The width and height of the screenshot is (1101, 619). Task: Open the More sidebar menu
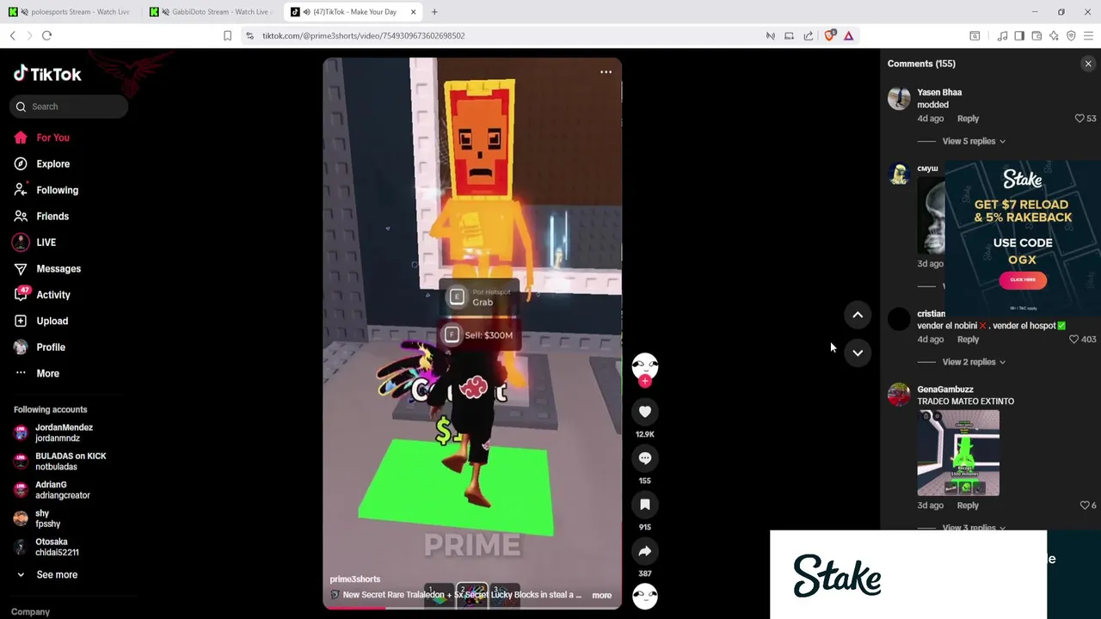[47, 373]
